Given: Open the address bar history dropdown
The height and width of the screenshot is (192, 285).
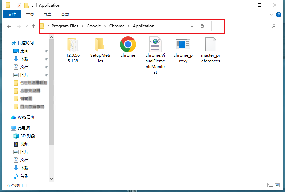Looking at the screenshot, I should pyautogui.click(x=192, y=26).
